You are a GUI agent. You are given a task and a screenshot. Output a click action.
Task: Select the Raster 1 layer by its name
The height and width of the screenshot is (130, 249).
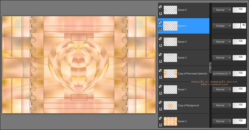click(x=182, y=89)
